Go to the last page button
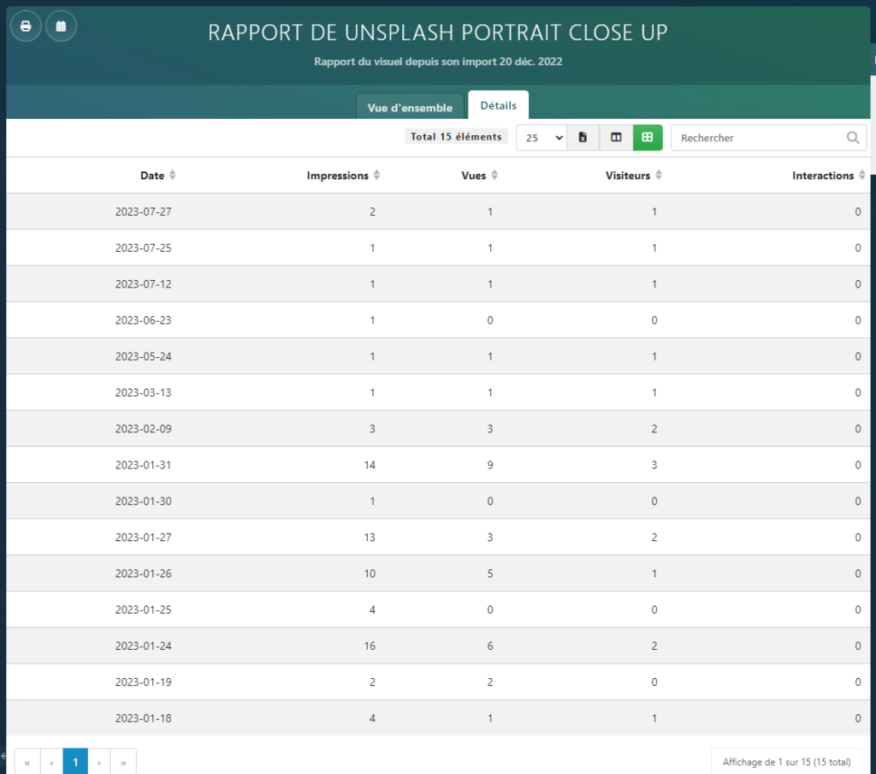 pos(123,762)
